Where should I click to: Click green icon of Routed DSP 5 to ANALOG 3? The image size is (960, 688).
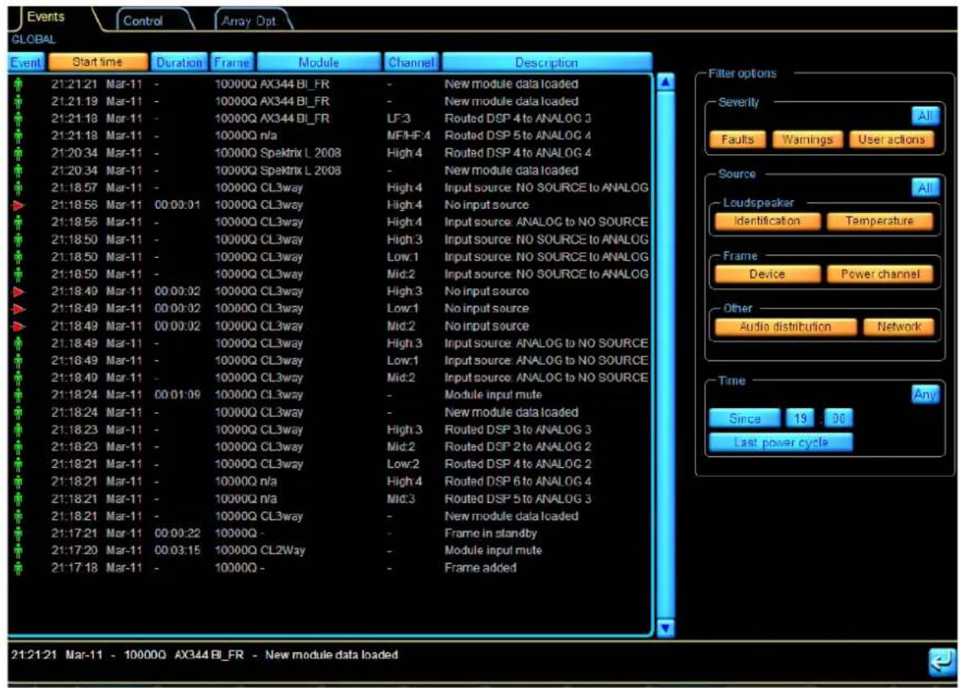[18, 499]
